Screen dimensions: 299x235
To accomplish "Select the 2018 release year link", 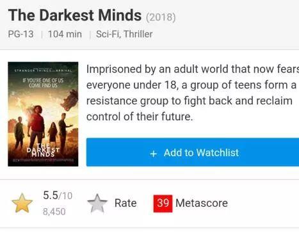I will coord(161,17).
